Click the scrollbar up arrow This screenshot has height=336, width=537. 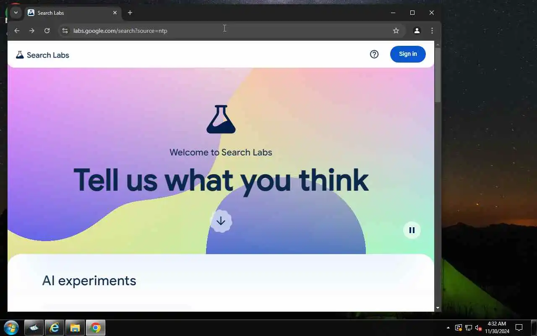tap(438, 44)
